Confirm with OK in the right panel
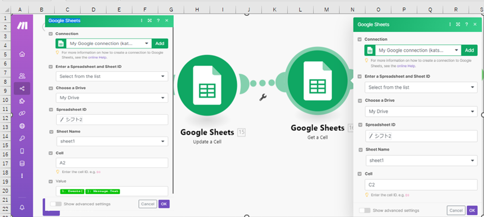The width and height of the screenshot is (484, 217). tap(472, 210)
